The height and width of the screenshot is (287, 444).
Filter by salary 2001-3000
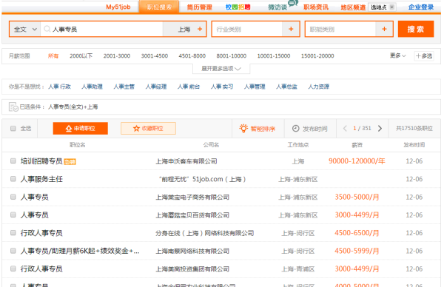click(117, 56)
